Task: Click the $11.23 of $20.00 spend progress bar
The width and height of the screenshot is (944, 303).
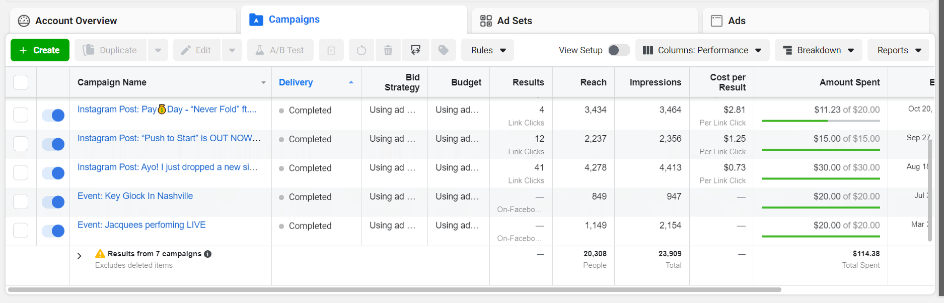Action: pyautogui.click(x=821, y=121)
